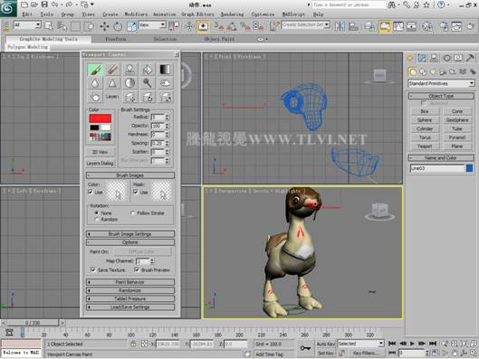Image resolution: width=479 pixels, height=359 pixels.
Task: Select the Gradient tool
Action: [165, 70]
